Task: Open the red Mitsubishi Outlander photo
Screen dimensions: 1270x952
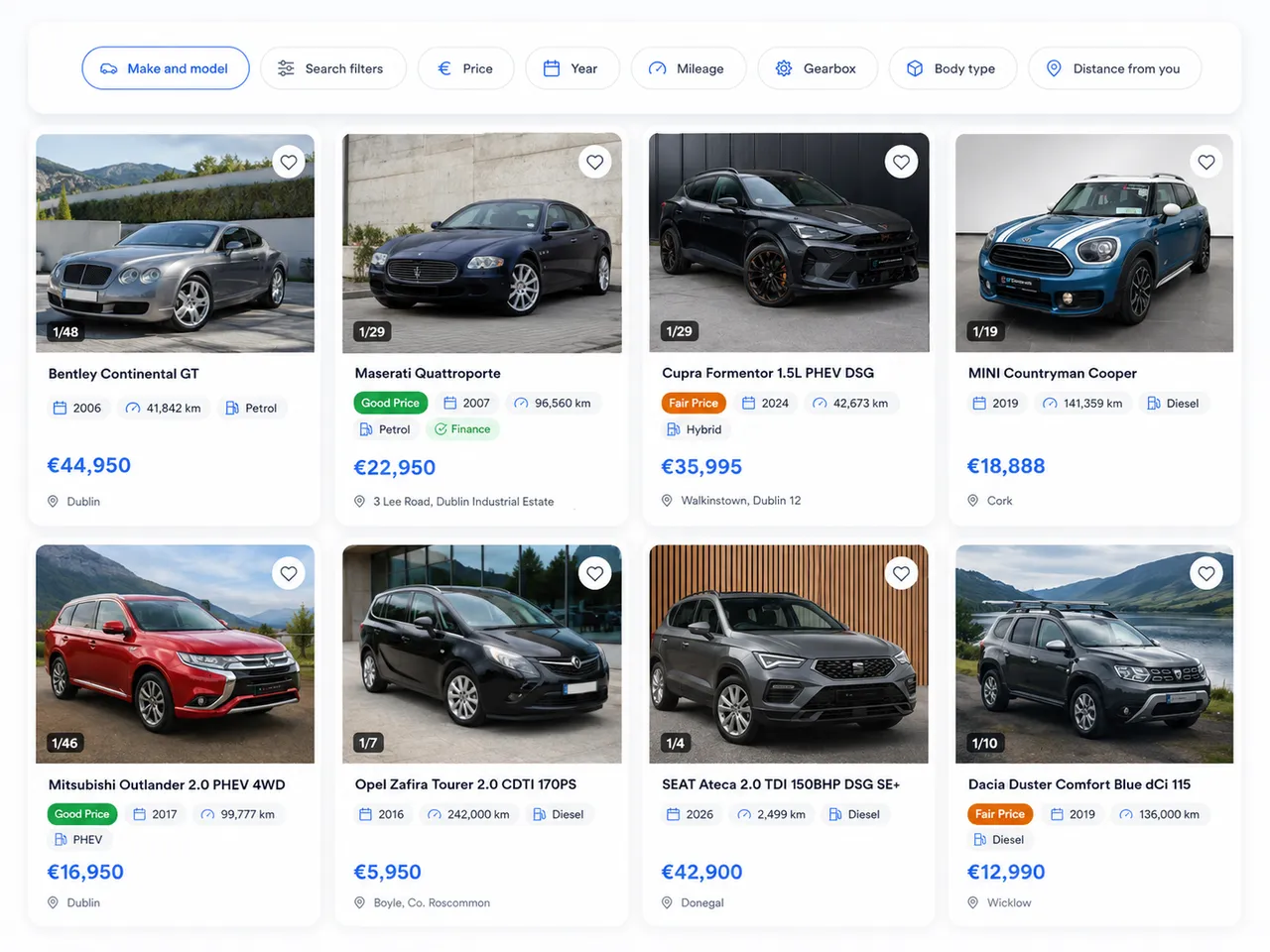Action: click(x=175, y=654)
